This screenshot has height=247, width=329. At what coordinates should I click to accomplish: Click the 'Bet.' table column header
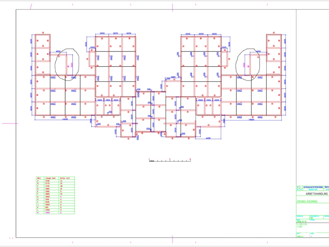pos(38,178)
